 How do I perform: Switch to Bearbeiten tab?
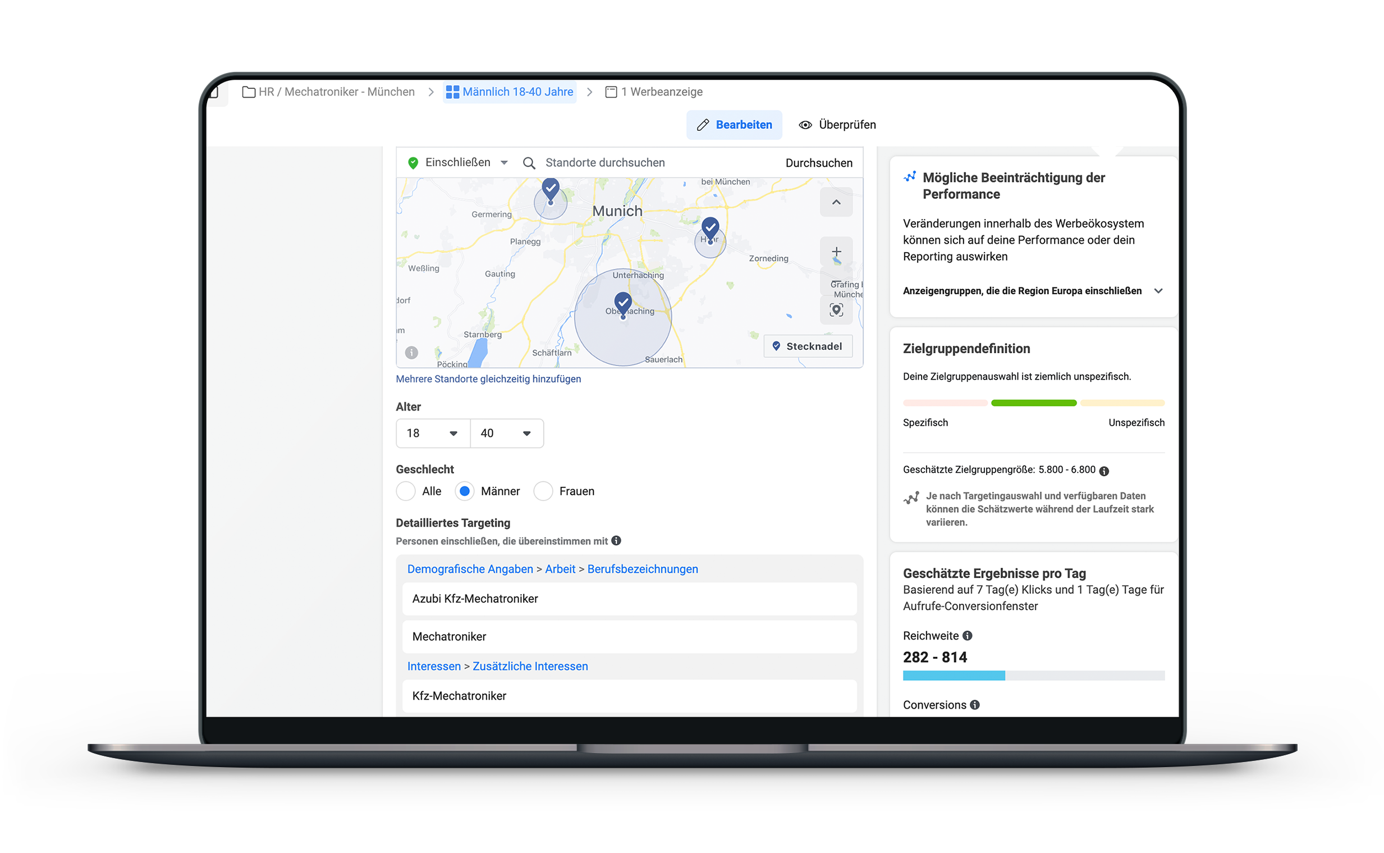(x=734, y=125)
